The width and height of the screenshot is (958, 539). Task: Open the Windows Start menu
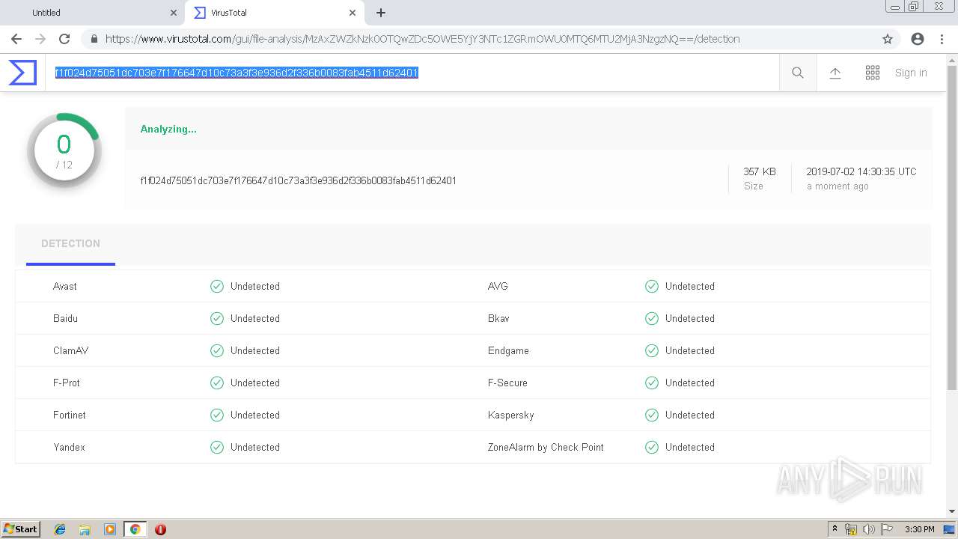[x=21, y=529]
